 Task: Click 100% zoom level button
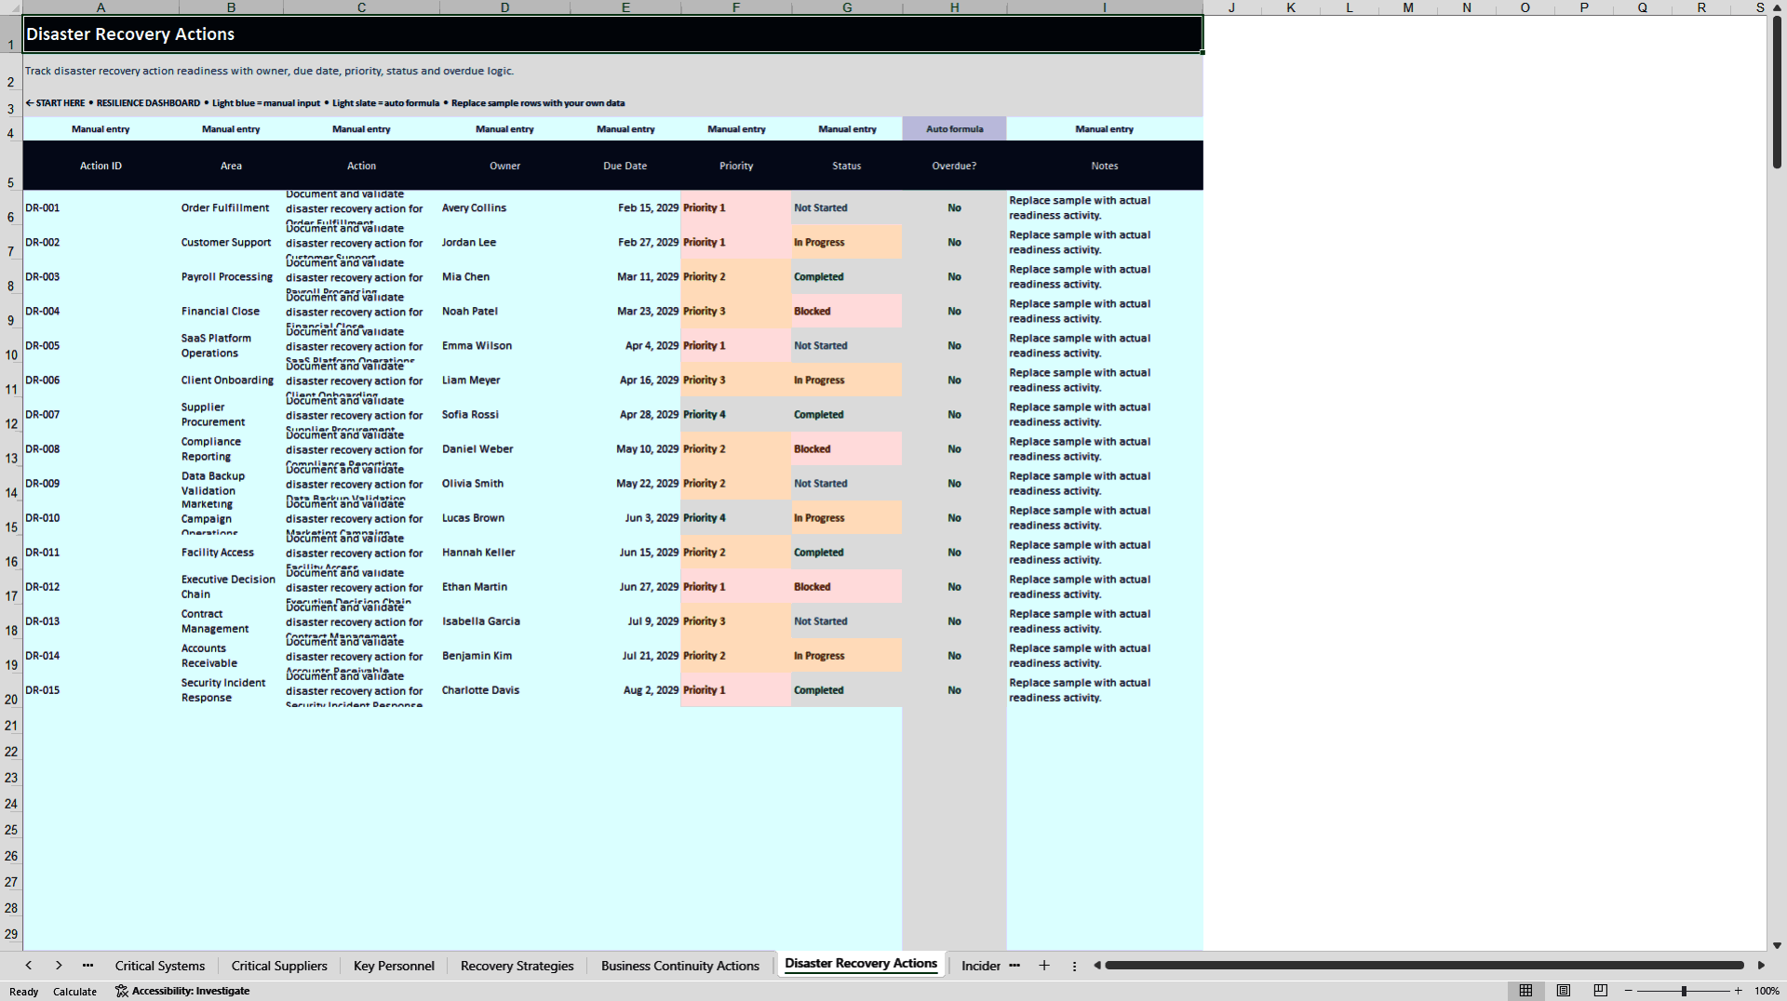click(x=1767, y=991)
